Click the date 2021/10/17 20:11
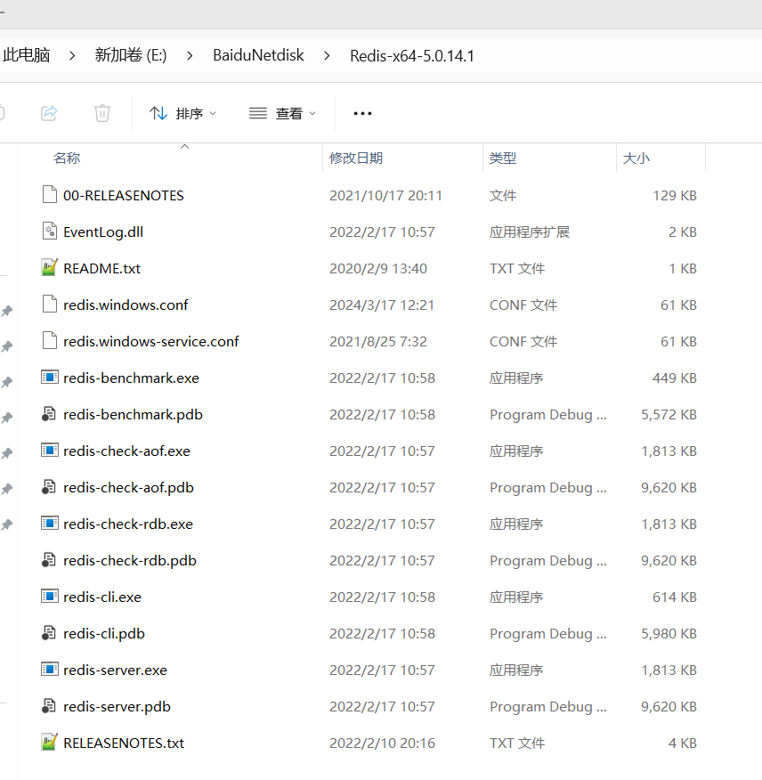762x780 pixels. 385,196
